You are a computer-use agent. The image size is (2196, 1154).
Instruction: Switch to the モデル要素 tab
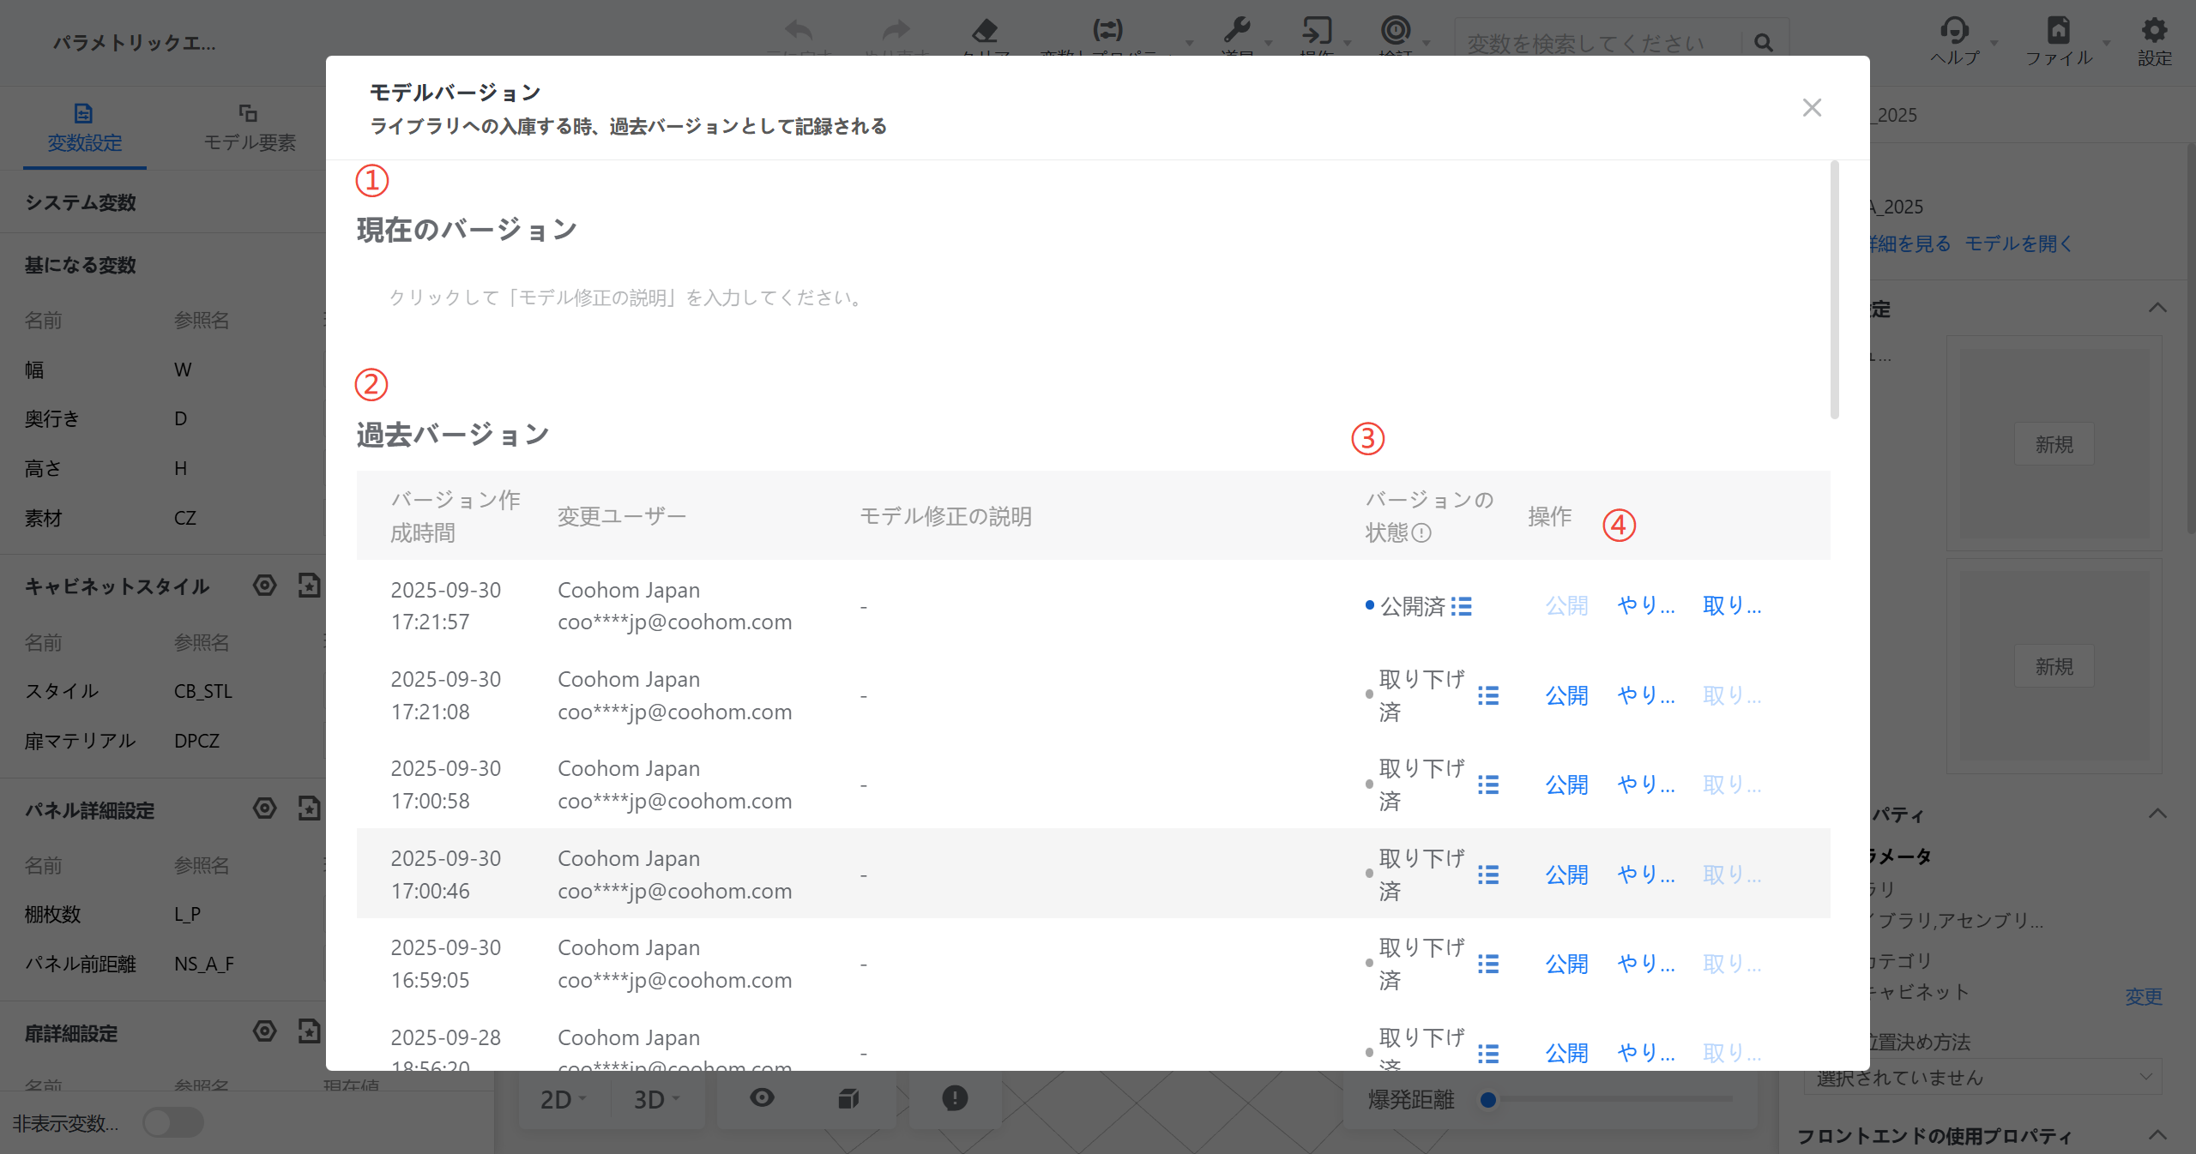[249, 129]
